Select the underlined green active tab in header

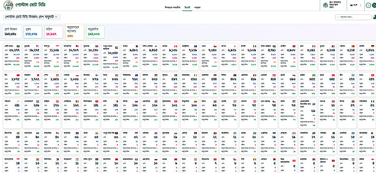(x=187, y=8)
